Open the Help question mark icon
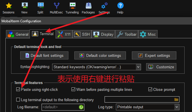This screenshot has width=192, height=112. [120, 5]
